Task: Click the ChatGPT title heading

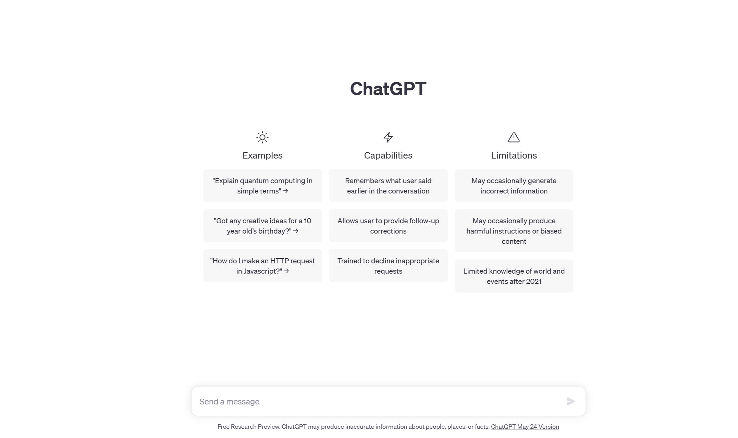Action: [388, 88]
